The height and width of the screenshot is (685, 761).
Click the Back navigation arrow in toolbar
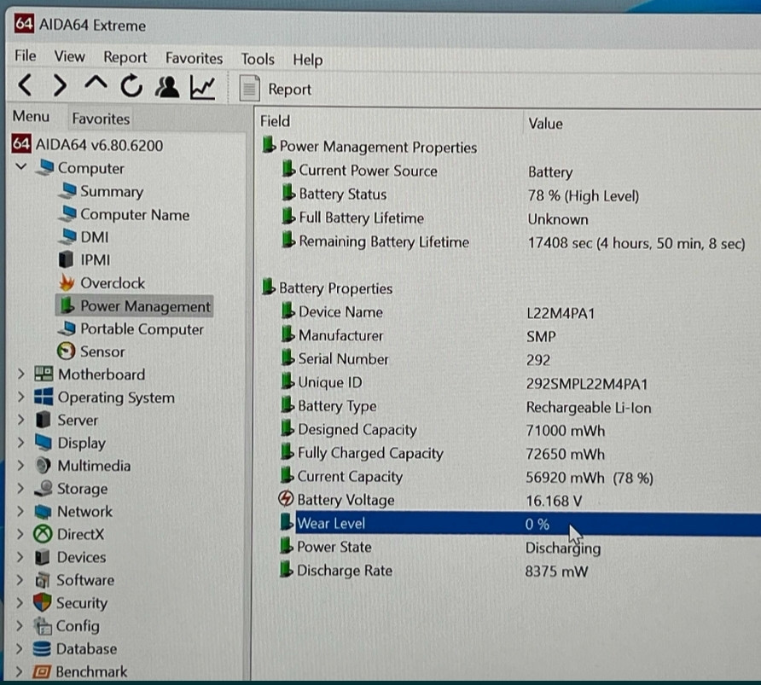(x=26, y=86)
